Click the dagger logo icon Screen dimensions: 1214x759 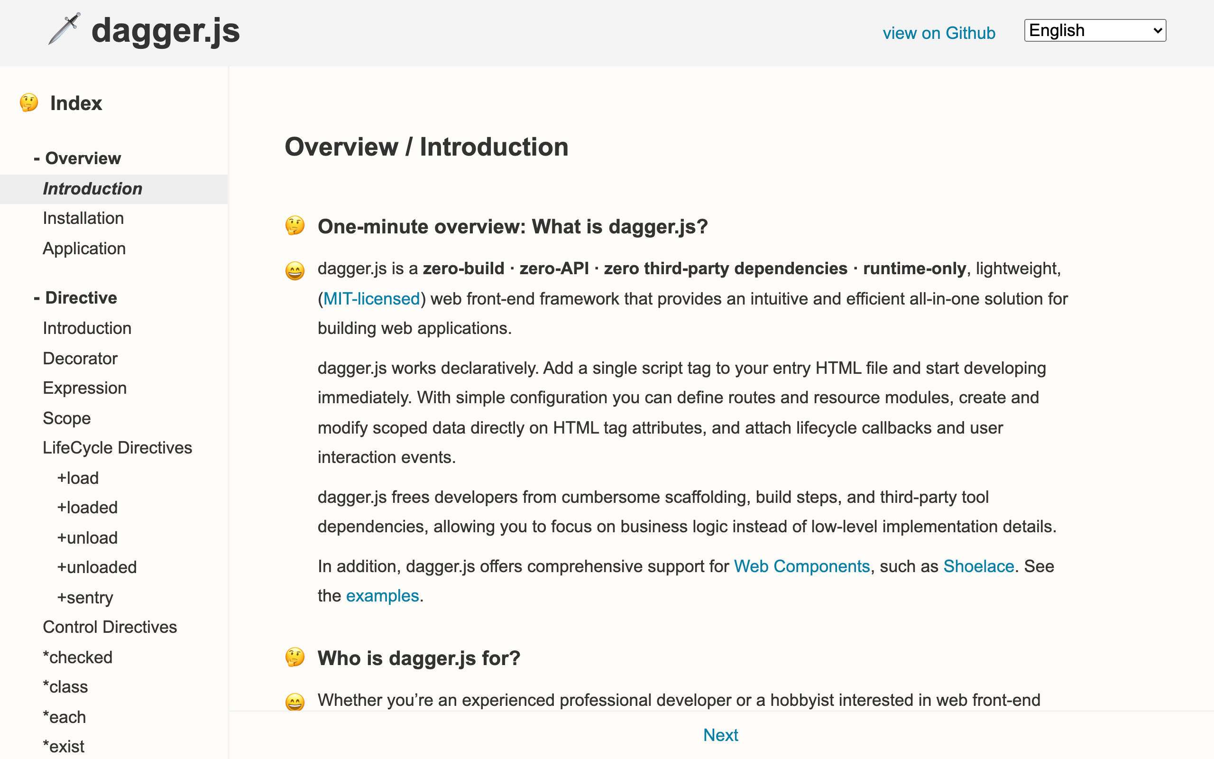pos(64,29)
